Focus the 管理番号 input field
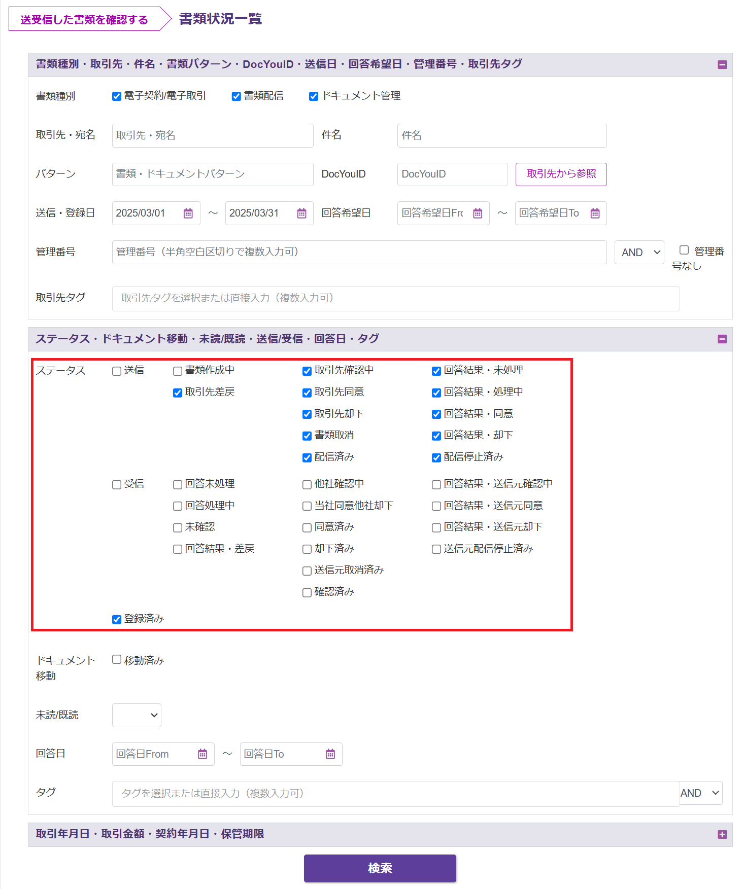 pos(359,252)
